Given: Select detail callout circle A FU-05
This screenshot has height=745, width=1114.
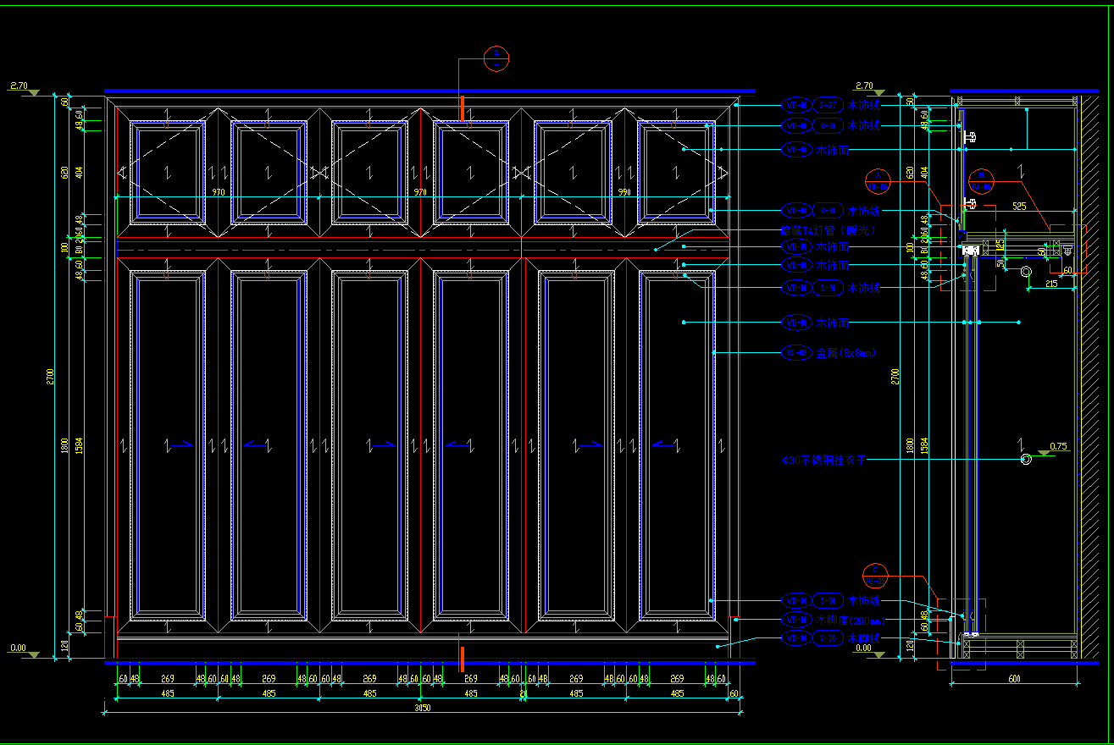Looking at the screenshot, I should tap(878, 180).
